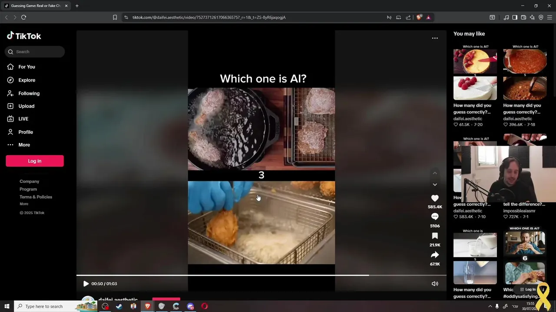Open the Company footer link
Screen dimensions: 556x312
[x=29, y=182]
